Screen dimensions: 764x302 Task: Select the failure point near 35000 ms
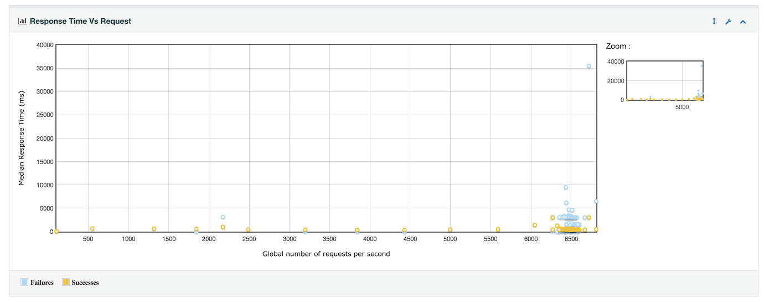pyautogui.click(x=589, y=66)
